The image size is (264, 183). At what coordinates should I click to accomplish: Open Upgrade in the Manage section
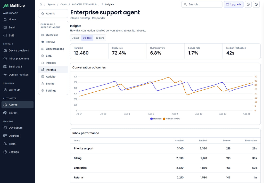[18, 136]
